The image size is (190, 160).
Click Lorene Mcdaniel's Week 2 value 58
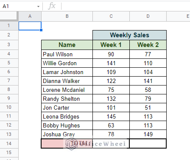(148, 90)
